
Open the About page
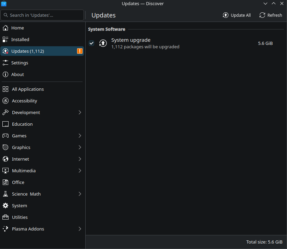pyautogui.click(x=42, y=74)
